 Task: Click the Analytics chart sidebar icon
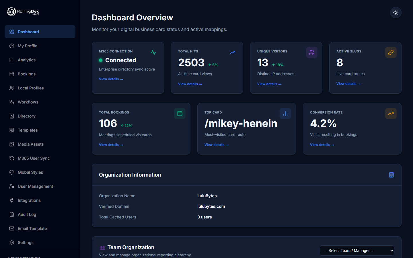pyautogui.click(x=12, y=60)
